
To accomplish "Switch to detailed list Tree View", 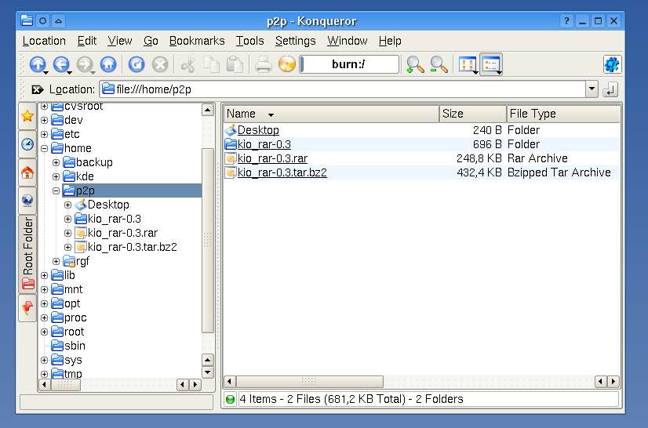I will point(491,64).
